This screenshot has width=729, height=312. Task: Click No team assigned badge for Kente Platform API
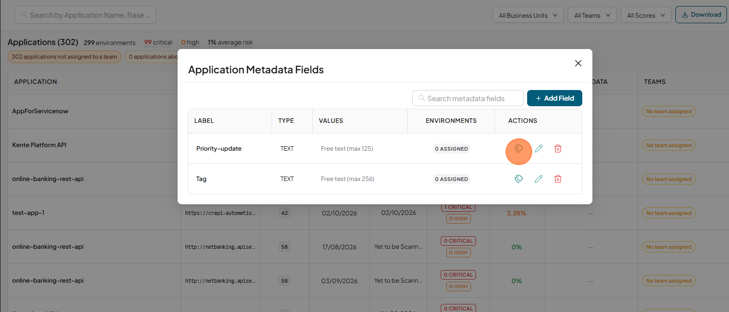pos(669,145)
